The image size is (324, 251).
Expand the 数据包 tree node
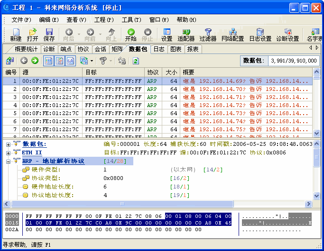click(8, 144)
